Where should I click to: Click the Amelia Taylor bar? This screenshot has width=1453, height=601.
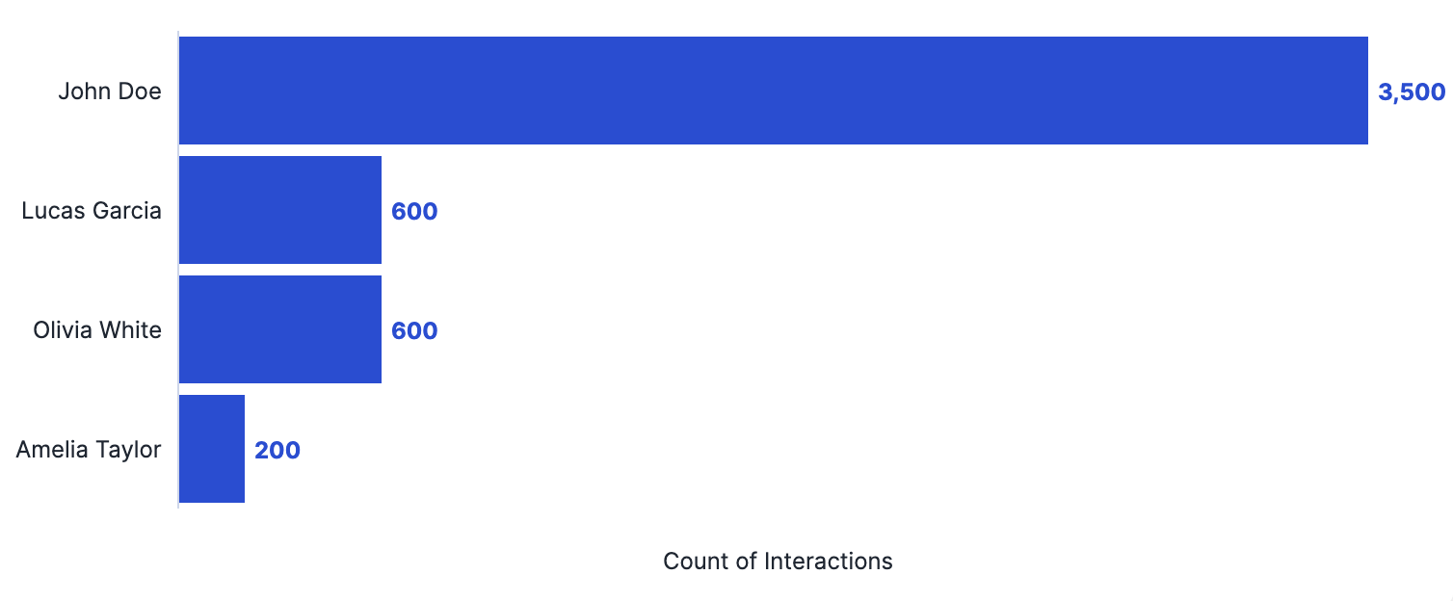tap(212, 449)
